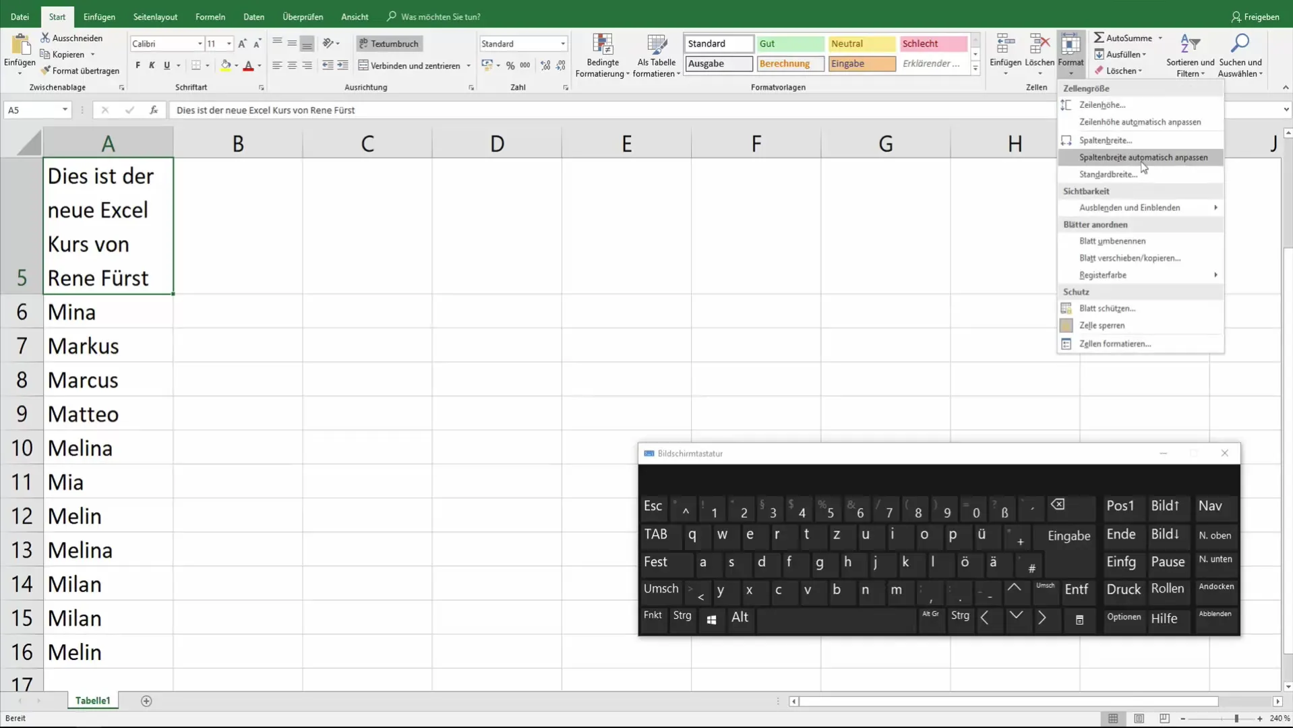Add new sheet plus icon
Screen dimensions: 1293x728
[x=146, y=701]
